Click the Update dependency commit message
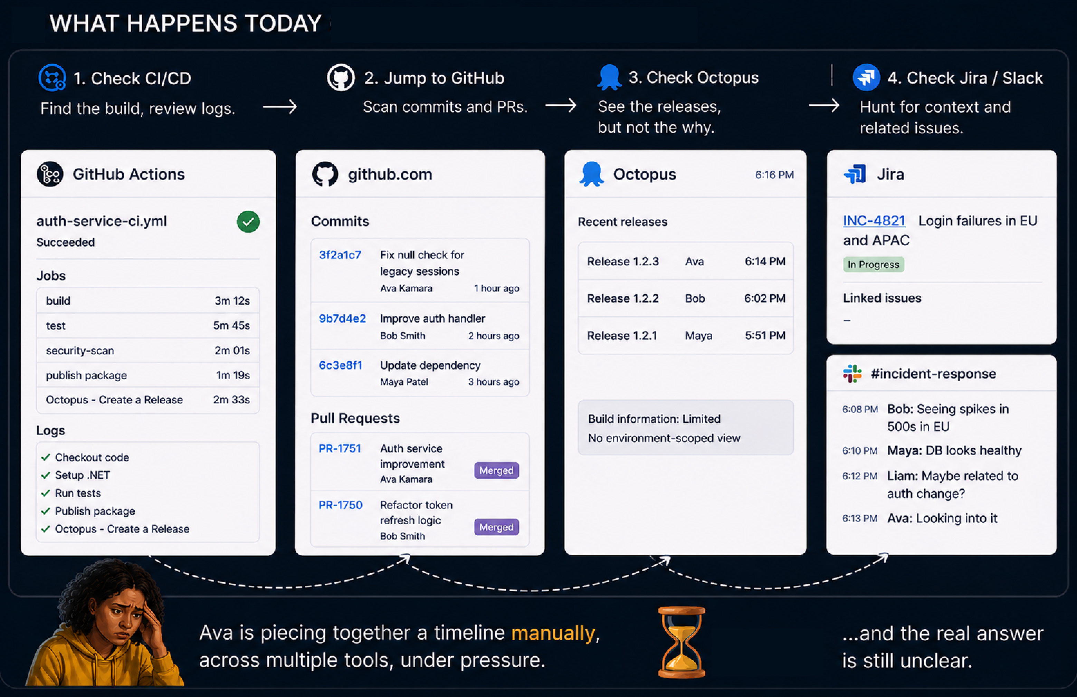The width and height of the screenshot is (1077, 697). point(430,365)
